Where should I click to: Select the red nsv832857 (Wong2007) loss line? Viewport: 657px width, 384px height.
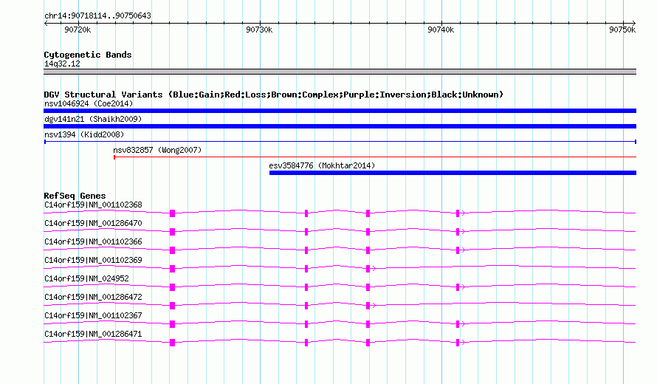coord(375,157)
